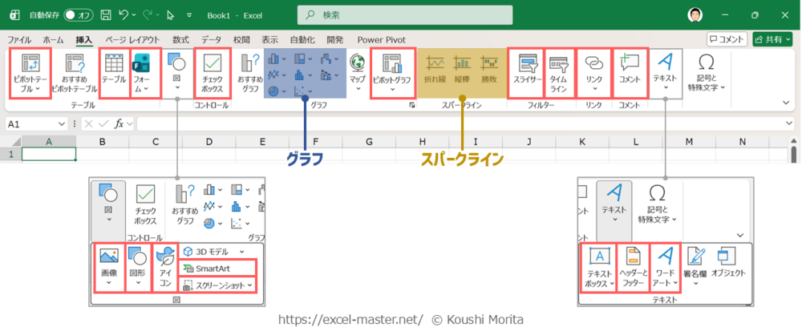Screen dimensions: 802x327
Task: Expand the マップ dropdown
Action: click(x=358, y=88)
